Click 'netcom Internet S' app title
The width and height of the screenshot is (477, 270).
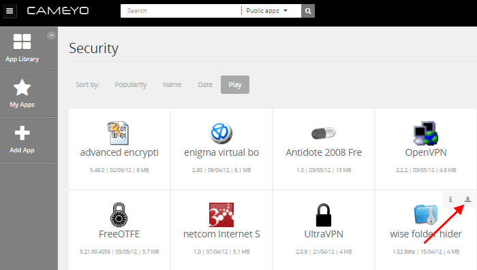(x=221, y=234)
